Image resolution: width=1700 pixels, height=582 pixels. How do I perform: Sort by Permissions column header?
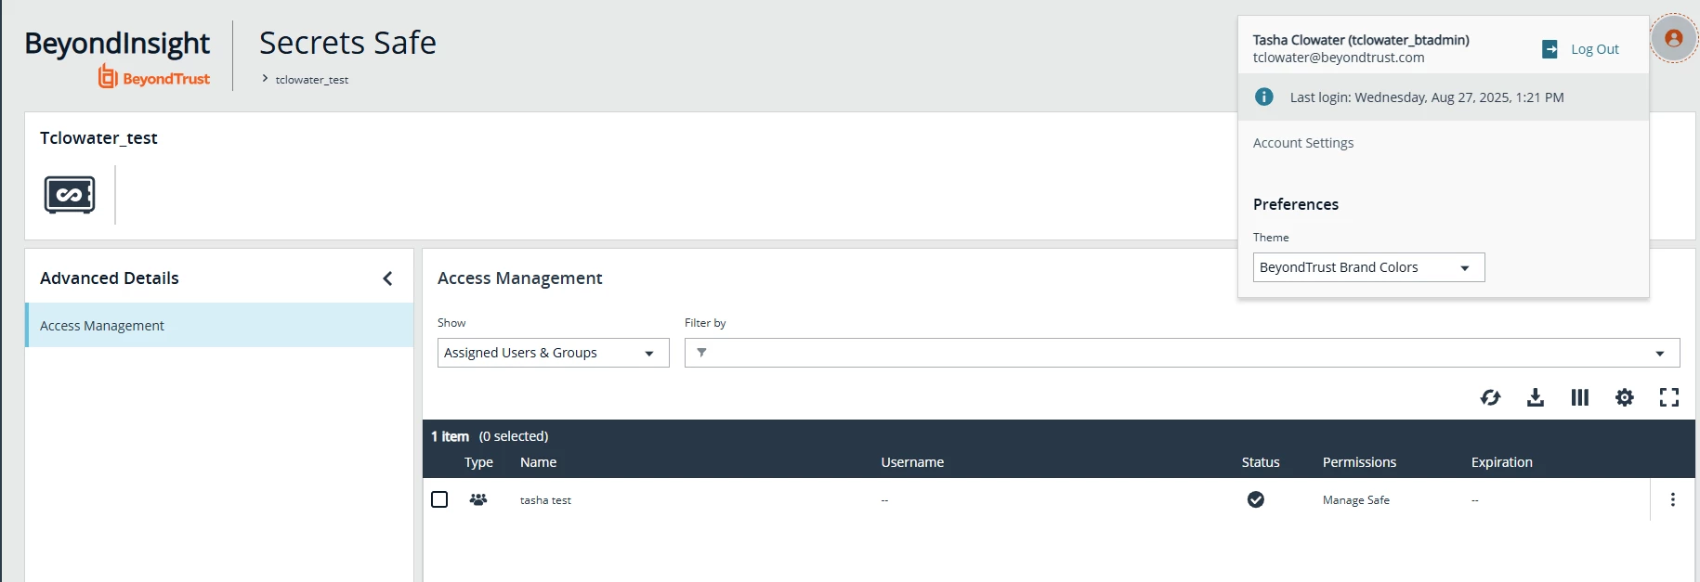[x=1359, y=462]
